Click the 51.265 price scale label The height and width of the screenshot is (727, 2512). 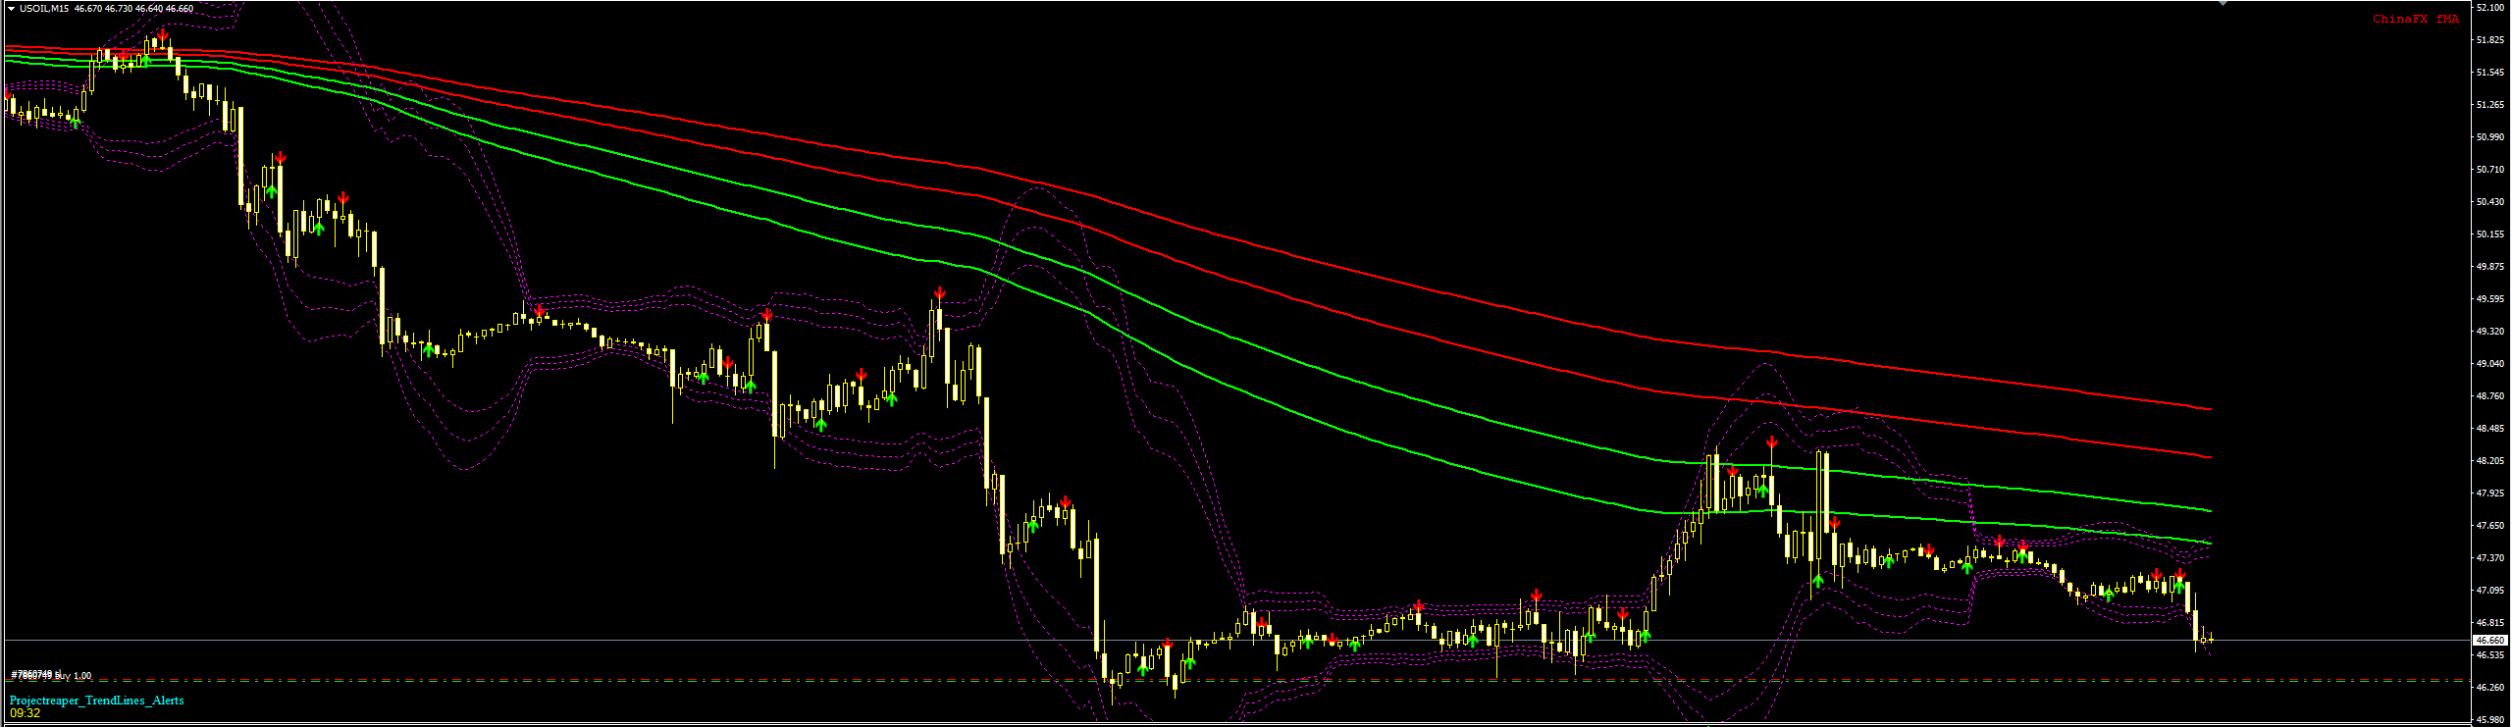pos(2491,105)
